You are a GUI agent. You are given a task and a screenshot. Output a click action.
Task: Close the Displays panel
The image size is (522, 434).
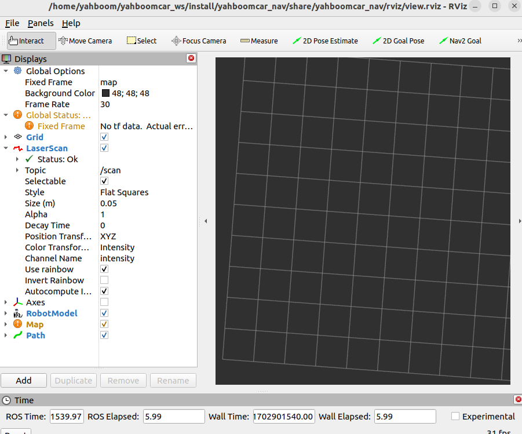191,59
